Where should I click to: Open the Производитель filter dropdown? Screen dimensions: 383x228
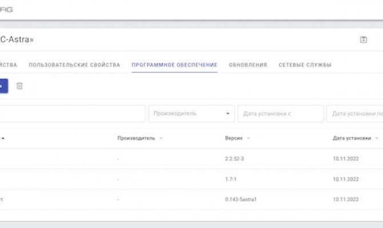191,113
